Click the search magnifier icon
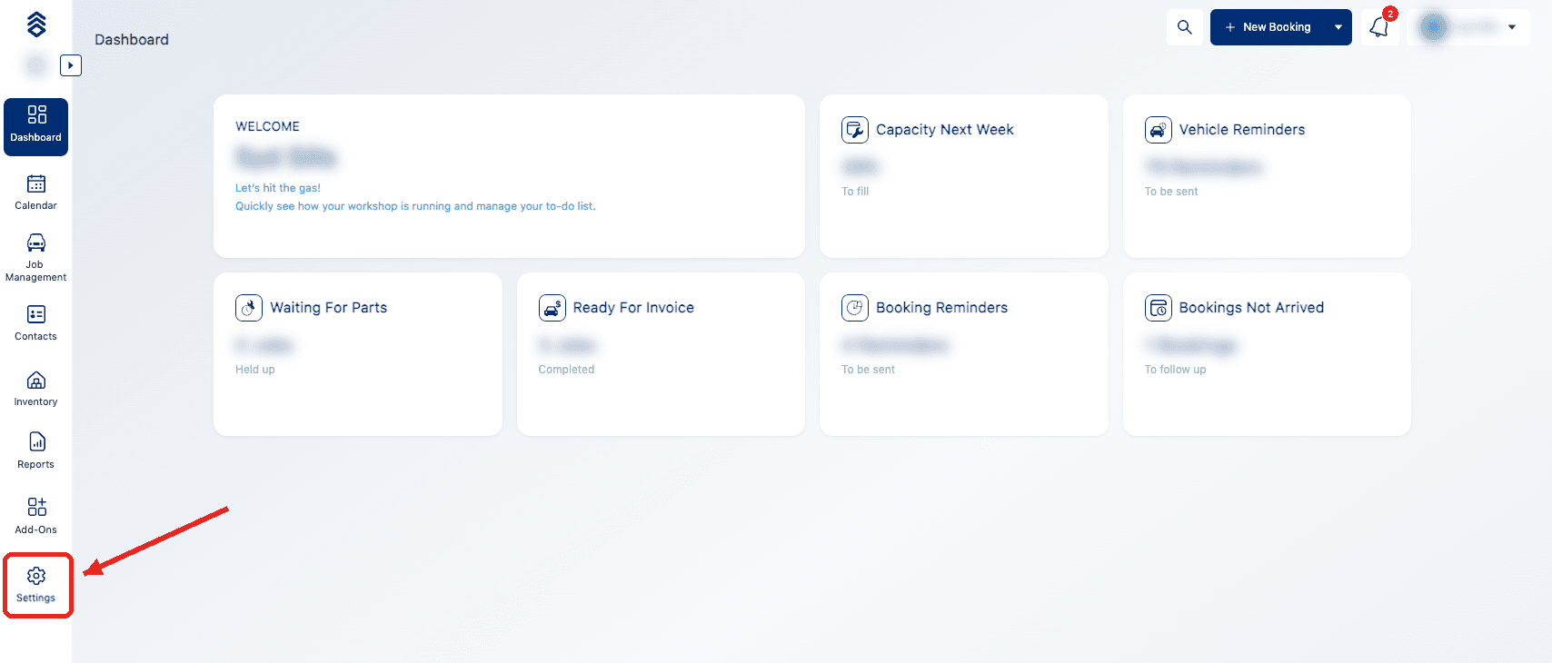 click(x=1185, y=27)
